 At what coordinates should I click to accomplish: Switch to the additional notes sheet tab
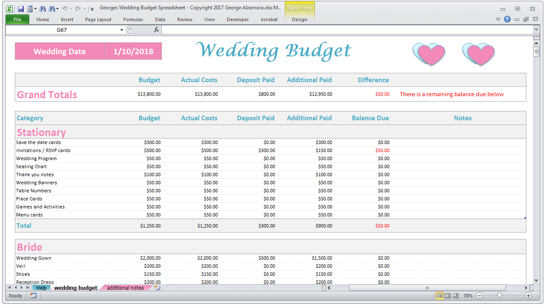click(x=125, y=288)
